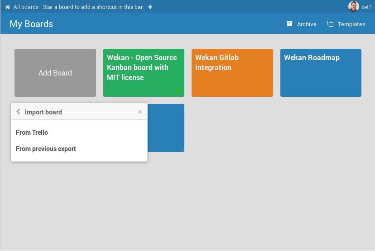Click the Import board popup title
This screenshot has width=375, height=251.
(x=43, y=112)
